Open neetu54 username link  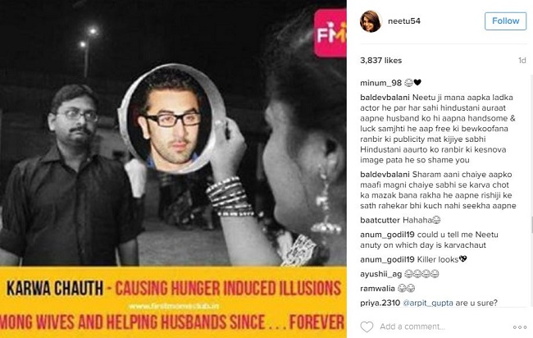(403, 21)
